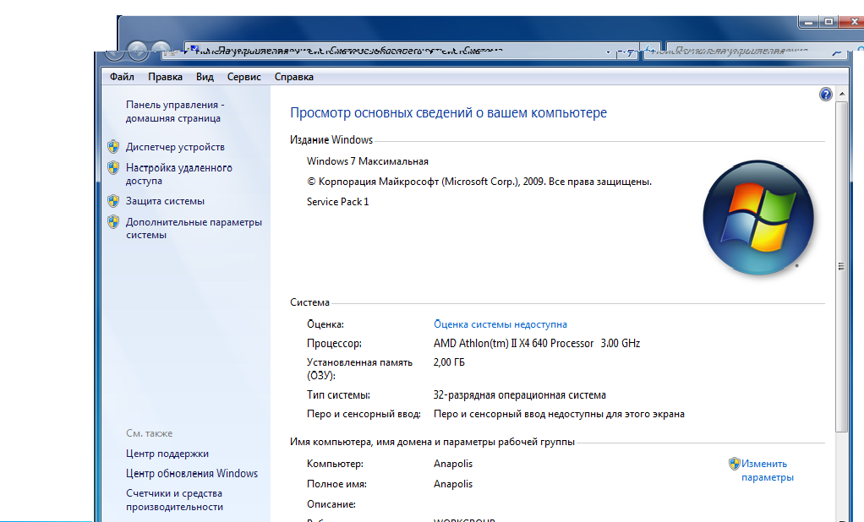Click the heading Просмотр основных сведений о вашем компьютере
The height and width of the screenshot is (522, 864).
pos(449,112)
